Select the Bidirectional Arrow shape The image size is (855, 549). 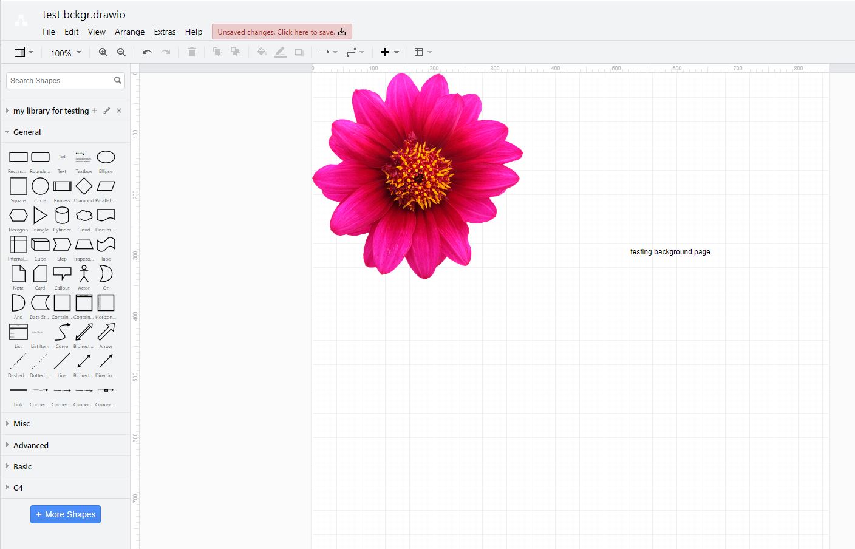[x=83, y=332]
